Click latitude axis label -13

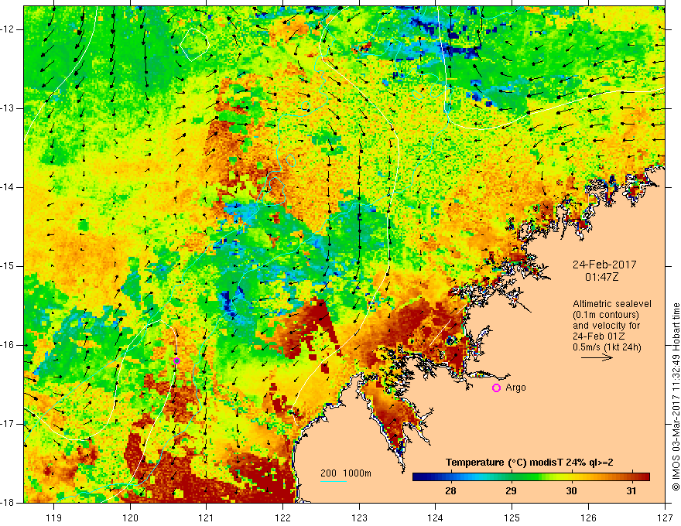(8, 108)
